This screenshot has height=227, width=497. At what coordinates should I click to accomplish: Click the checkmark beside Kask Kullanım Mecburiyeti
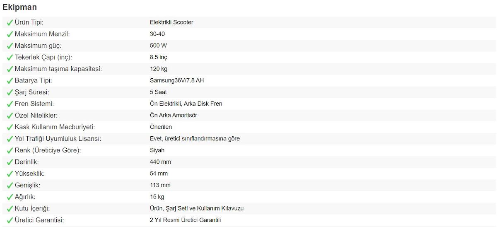pos(10,127)
